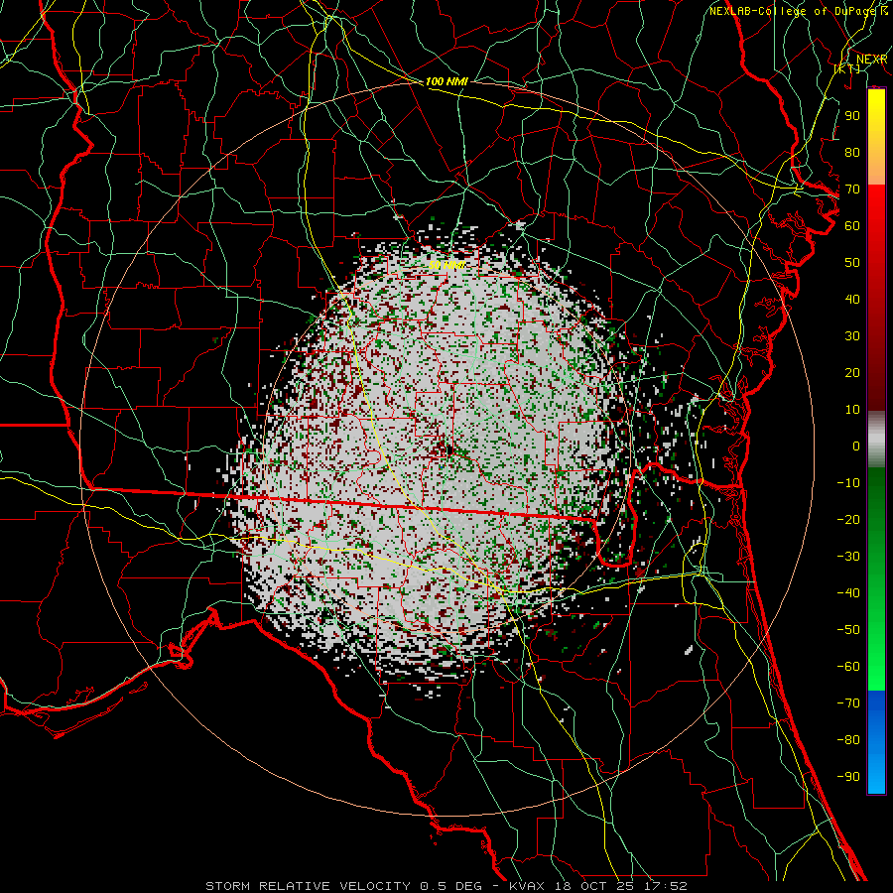
Task: Select the 50 tick label on the color scale
Action: click(852, 263)
